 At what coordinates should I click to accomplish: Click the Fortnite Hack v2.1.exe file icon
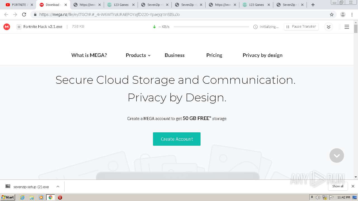[19, 27]
